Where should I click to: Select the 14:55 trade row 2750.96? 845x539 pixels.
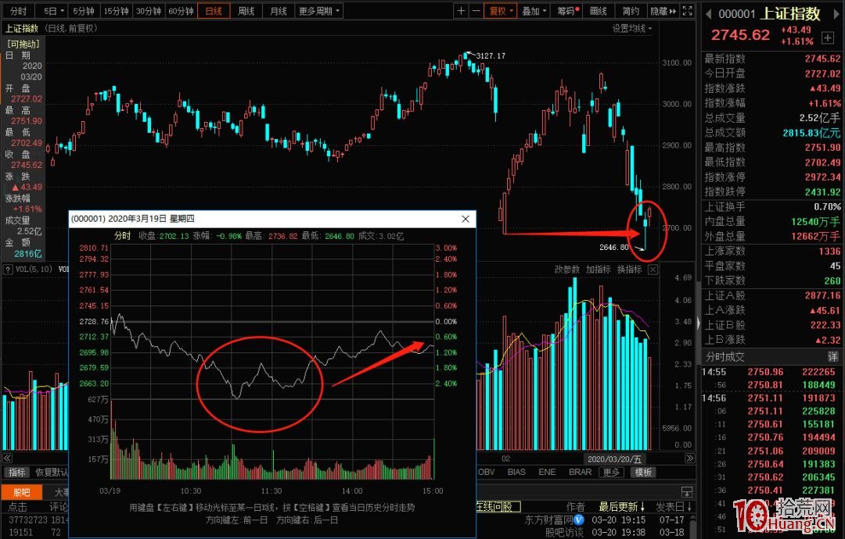click(x=771, y=372)
